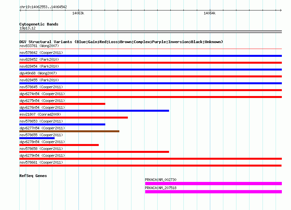
Task: Select the dgv6276n54 (Cooper2011) label
Action: tap(42, 107)
